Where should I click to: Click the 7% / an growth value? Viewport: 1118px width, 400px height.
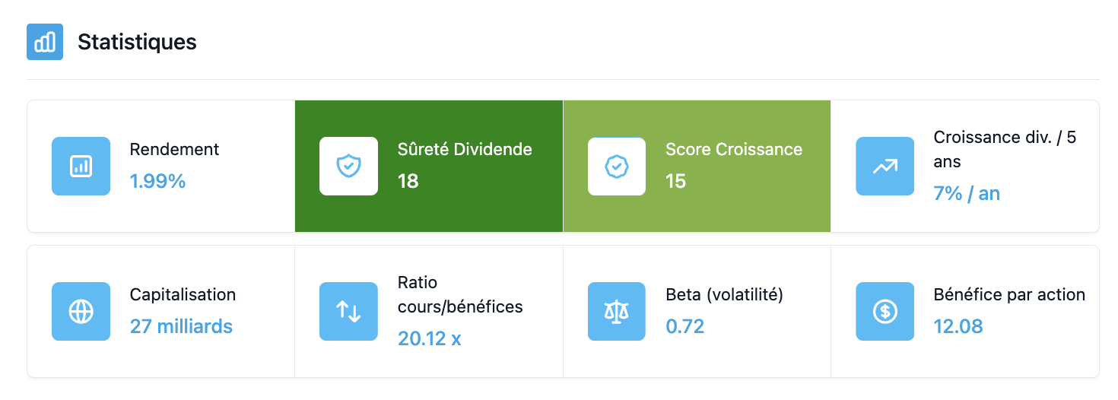click(x=967, y=193)
